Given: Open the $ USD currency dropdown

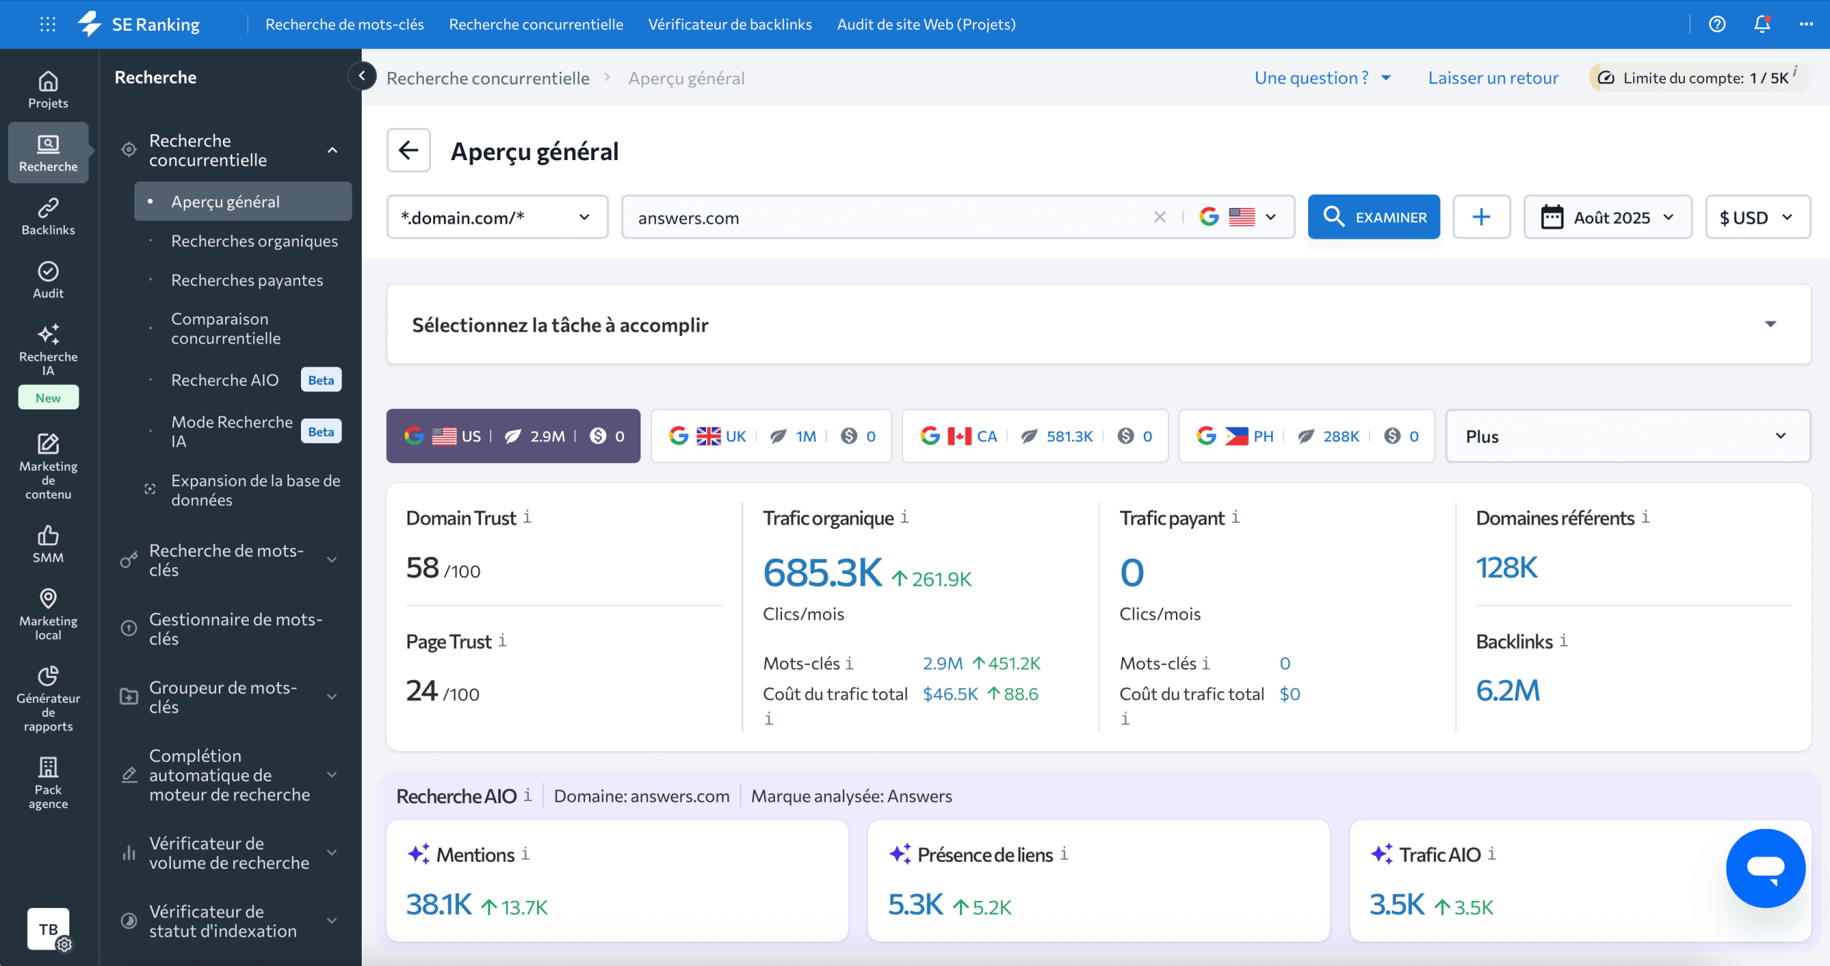Looking at the screenshot, I should coord(1758,217).
